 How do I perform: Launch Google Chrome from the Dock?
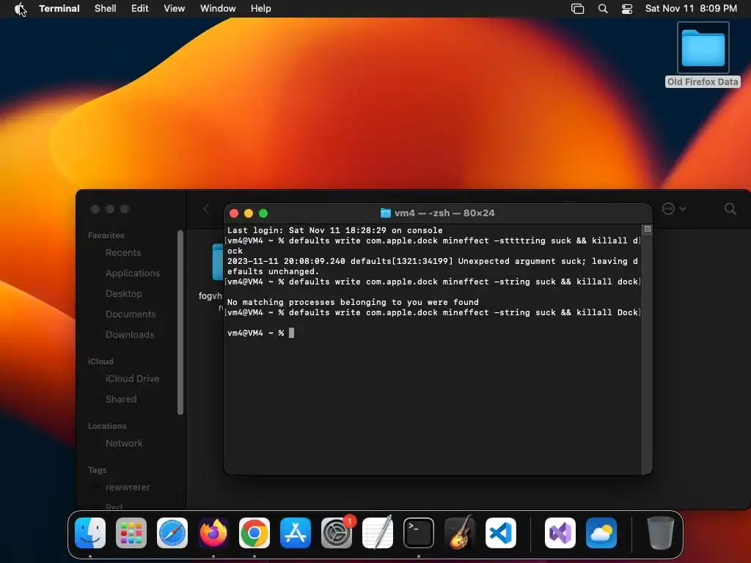click(x=254, y=533)
